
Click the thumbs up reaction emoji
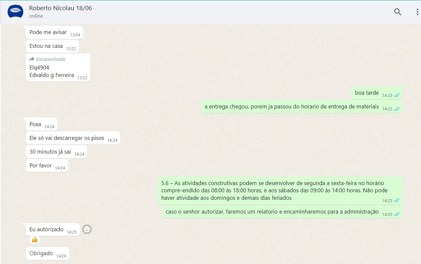[34, 240]
